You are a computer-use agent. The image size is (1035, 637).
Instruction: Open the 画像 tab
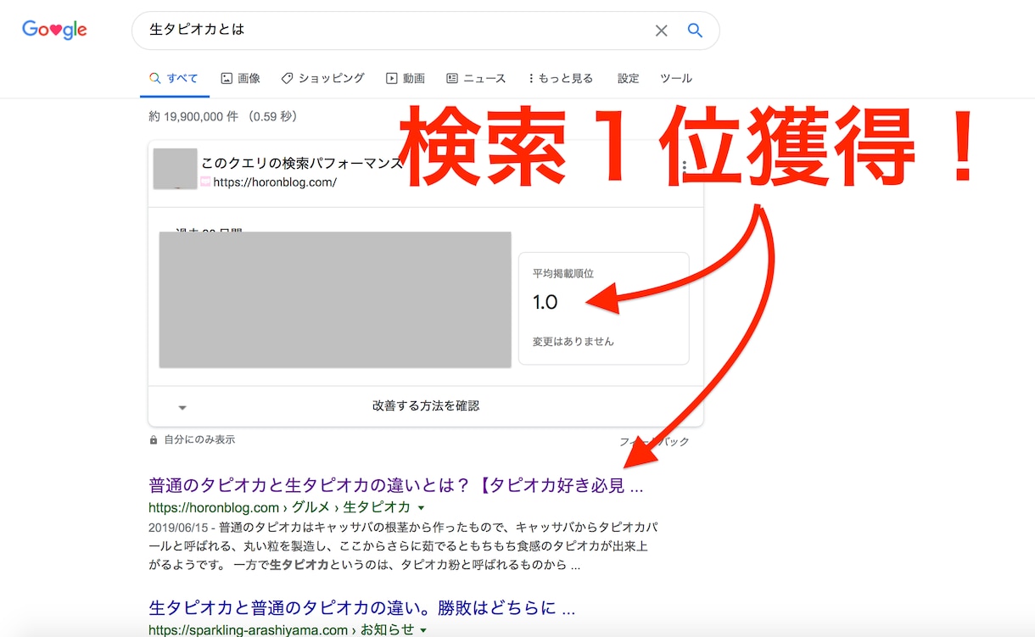(x=240, y=78)
